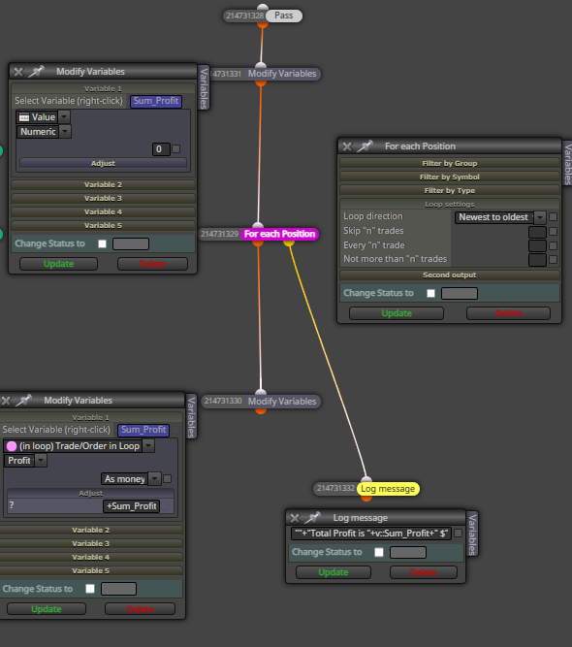
Task: Click the Pass node at the top
Action: click(284, 16)
